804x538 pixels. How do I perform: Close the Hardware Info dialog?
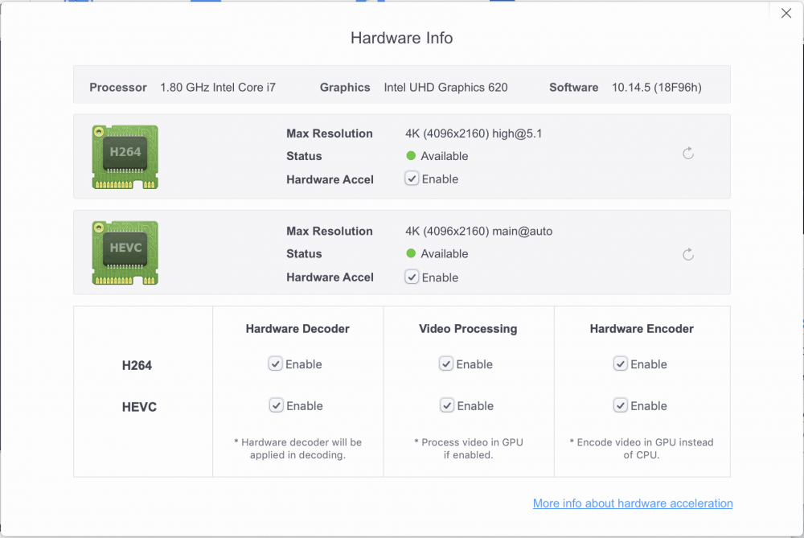click(x=786, y=14)
